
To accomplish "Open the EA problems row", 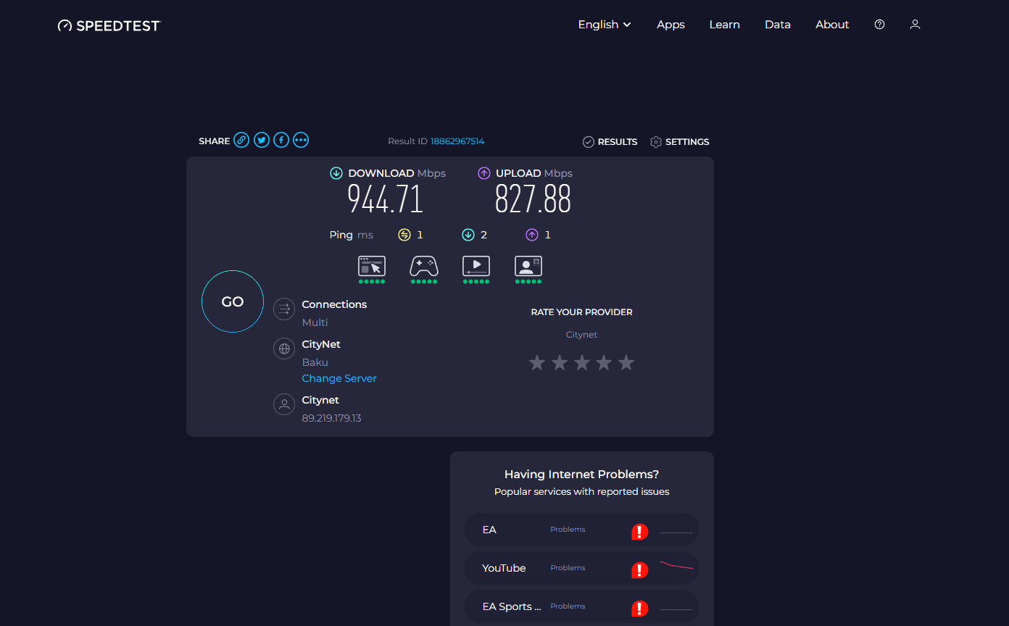I will [x=581, y=530].
